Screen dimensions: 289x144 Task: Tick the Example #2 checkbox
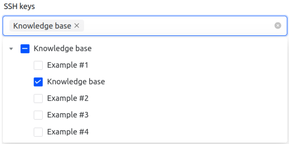point(38,99)
